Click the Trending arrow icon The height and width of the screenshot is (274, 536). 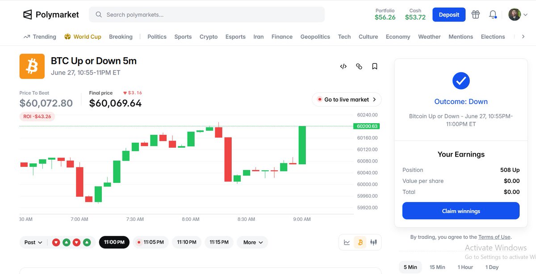pos(27,37)
